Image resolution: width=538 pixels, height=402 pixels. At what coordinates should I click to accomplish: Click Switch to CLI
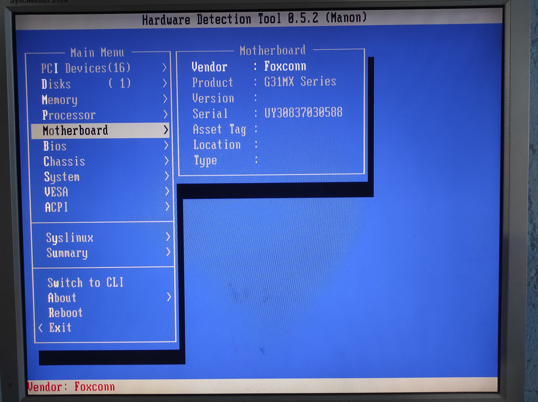(85, 283)
